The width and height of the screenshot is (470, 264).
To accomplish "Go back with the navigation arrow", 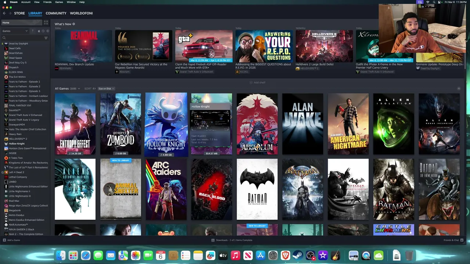I will click(4, 13).
